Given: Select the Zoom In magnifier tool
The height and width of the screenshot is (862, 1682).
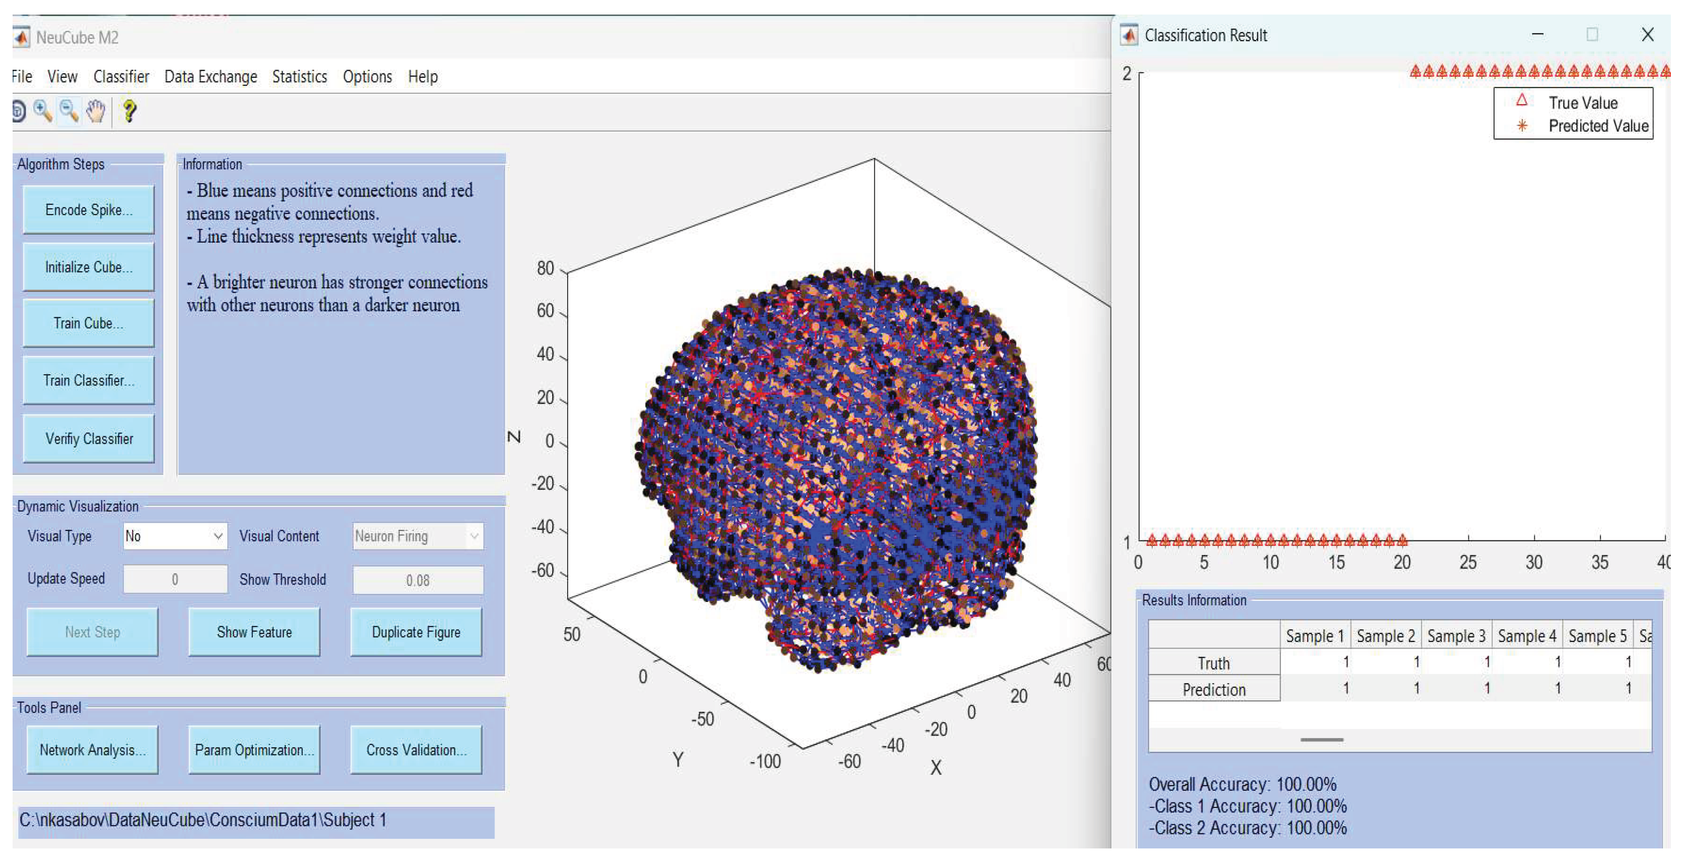Looking at the screenshot, I should coord(43,111).
